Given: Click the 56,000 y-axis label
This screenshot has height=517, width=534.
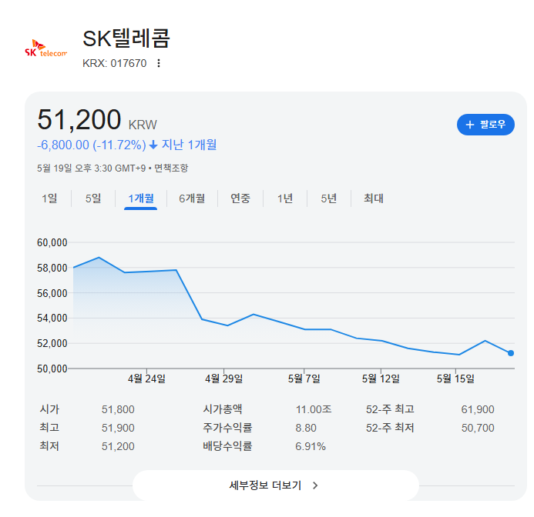Looking at the screenshot, I should (52, 293).
